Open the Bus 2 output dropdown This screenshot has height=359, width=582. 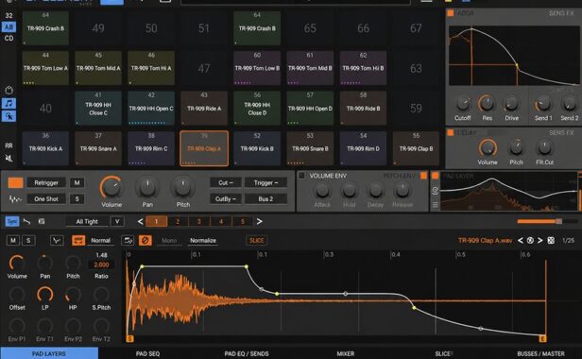coord(265,199)
